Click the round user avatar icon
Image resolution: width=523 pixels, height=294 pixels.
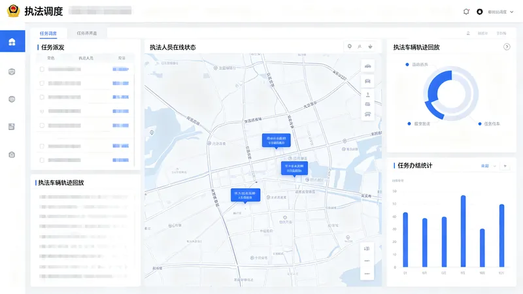click(480, 12)
